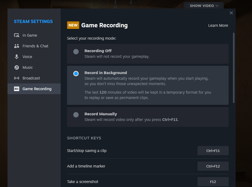Click the 'Take a screenshot' label

pyautogui.click(x=82, y=182)
